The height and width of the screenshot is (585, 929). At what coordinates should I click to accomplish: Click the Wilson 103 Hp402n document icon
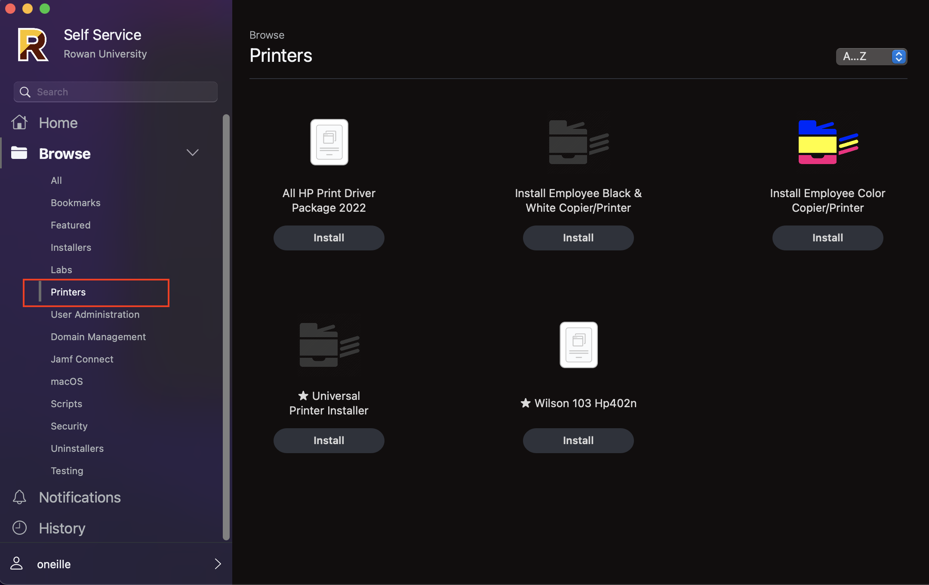pyautogui.click(x=578, y=344)
